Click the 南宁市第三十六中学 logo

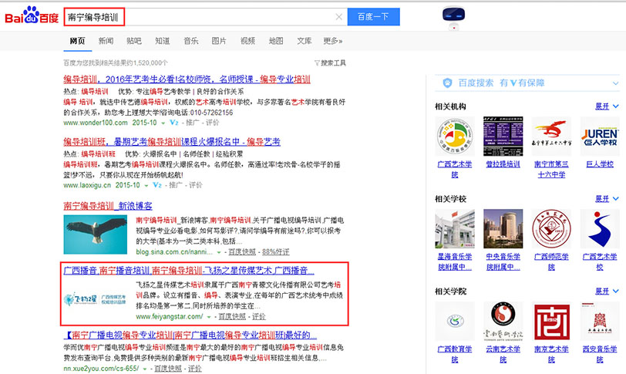[x=551, y=136]
